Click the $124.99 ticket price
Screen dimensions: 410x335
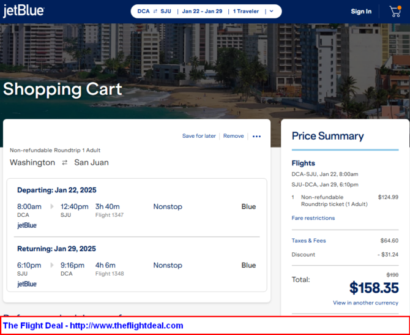[389, 197]
